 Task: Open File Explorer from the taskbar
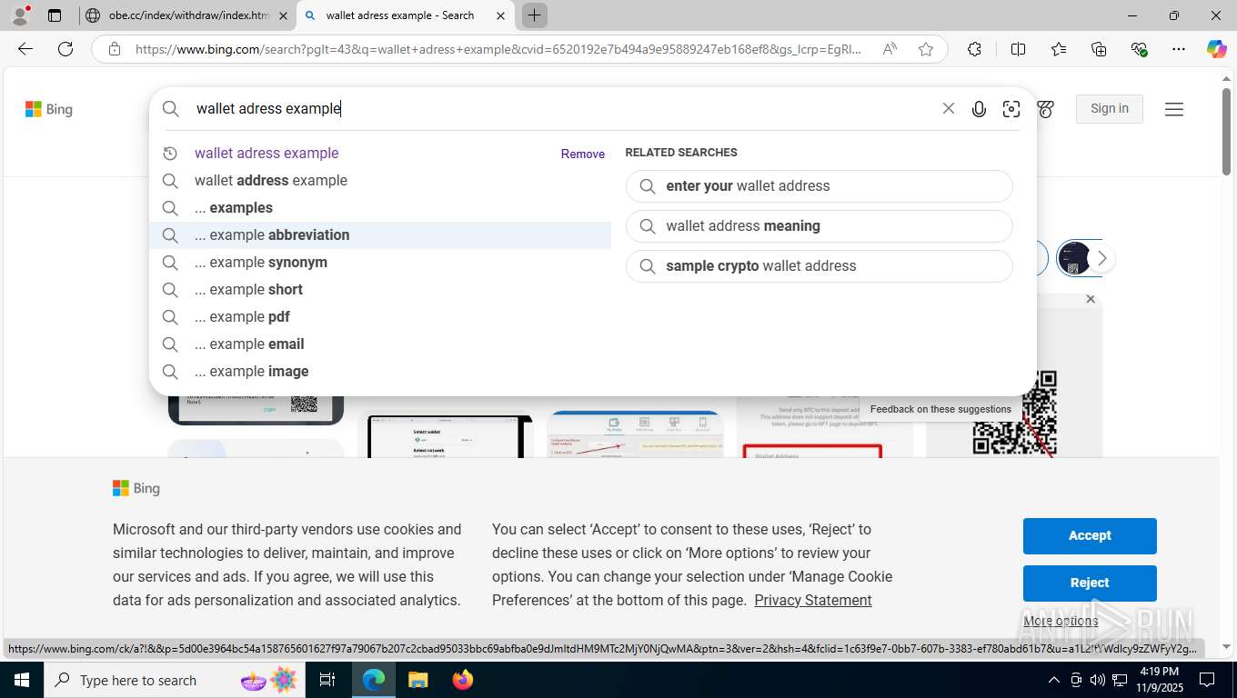[417, 680]
